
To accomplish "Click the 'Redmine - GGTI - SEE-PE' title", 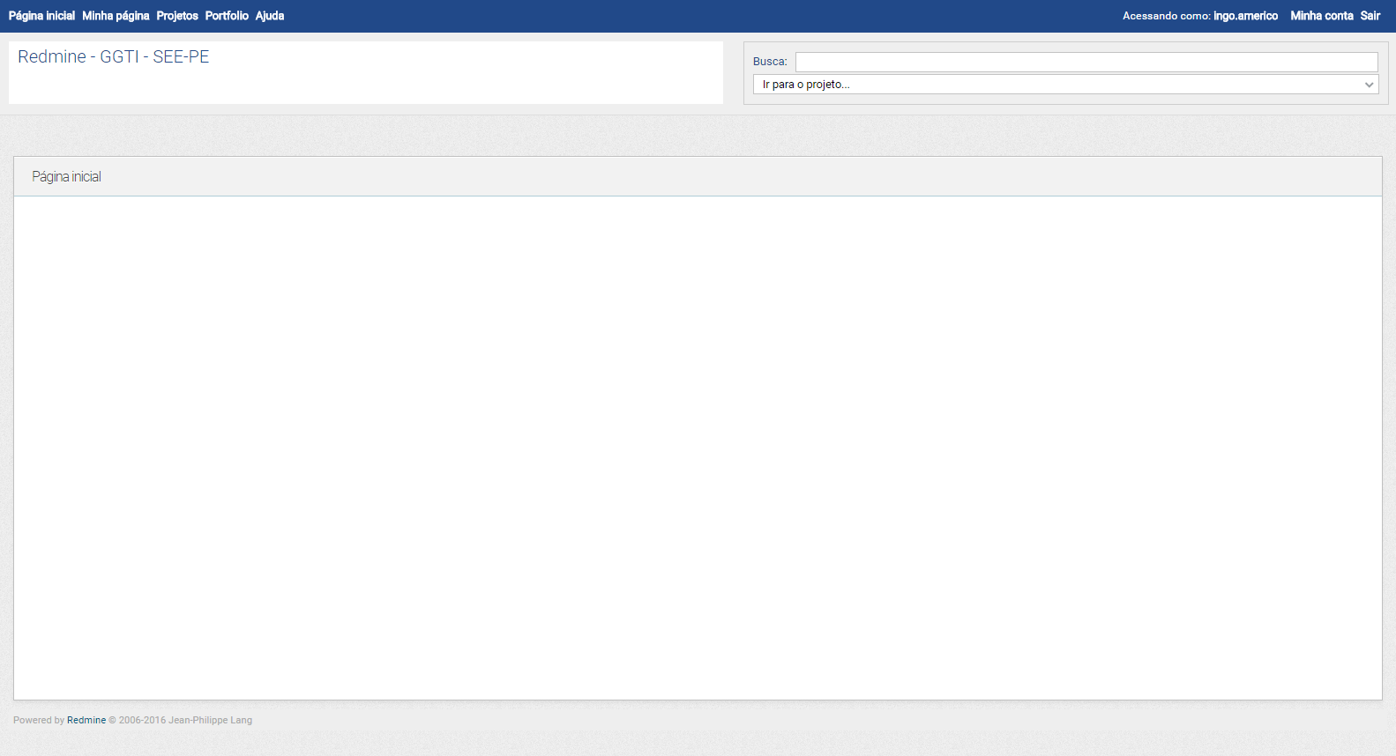I will pyautogui.click(x=114, y=56).
